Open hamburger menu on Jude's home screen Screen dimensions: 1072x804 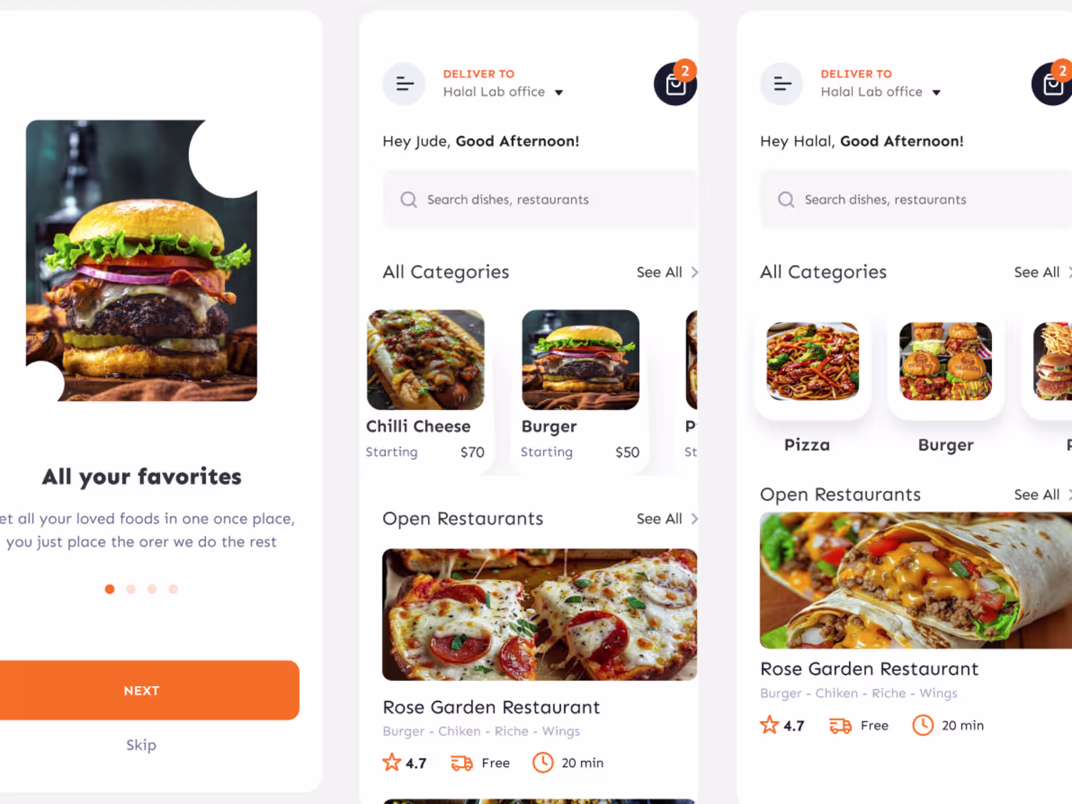404,84
